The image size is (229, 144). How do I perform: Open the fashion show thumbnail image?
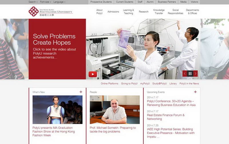click(x=58, y=110)
